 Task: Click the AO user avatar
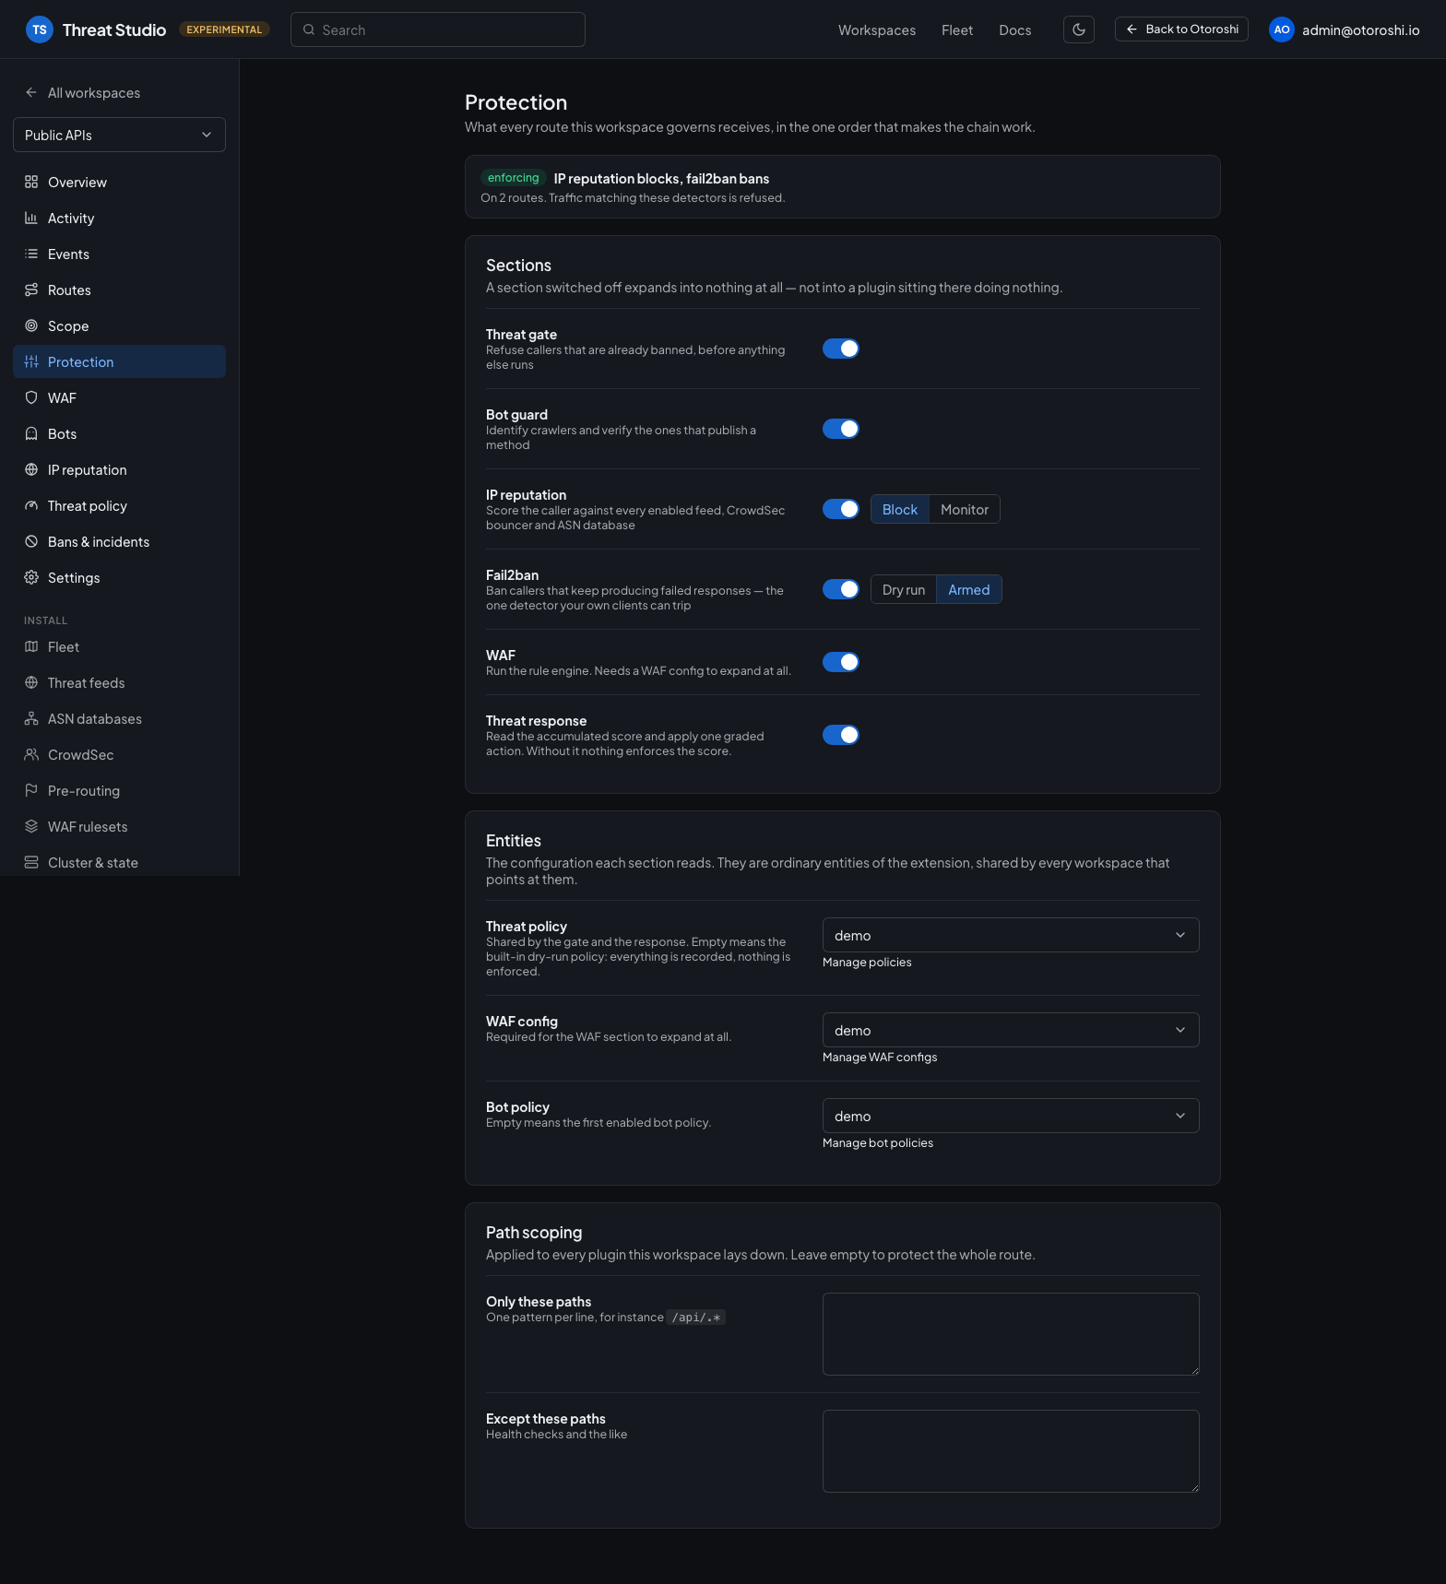tap(1282, 30)
